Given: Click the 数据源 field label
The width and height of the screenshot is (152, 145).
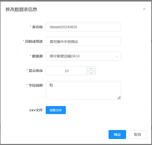Looking at the screenshot, I should [x=37, y=56].
